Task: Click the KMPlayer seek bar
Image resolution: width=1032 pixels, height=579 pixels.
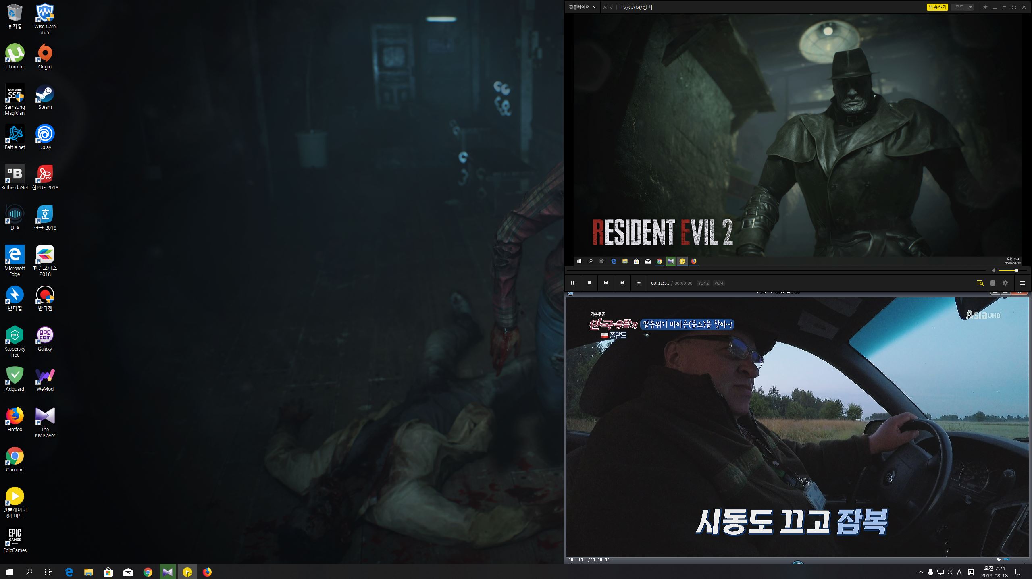Action: (802, 560)
